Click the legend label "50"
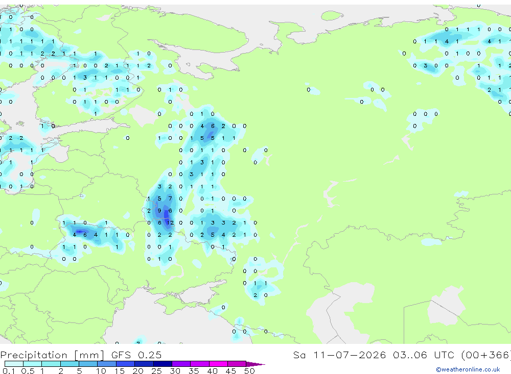 [x=250, y=371]
